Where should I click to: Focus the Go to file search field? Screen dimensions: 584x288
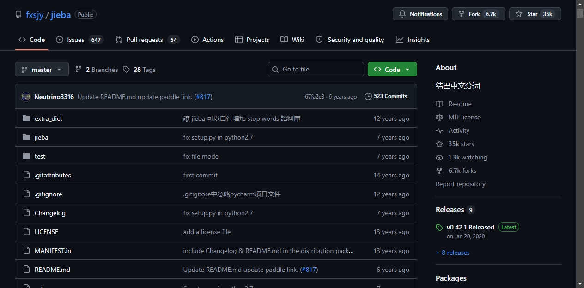pos(316,69)
